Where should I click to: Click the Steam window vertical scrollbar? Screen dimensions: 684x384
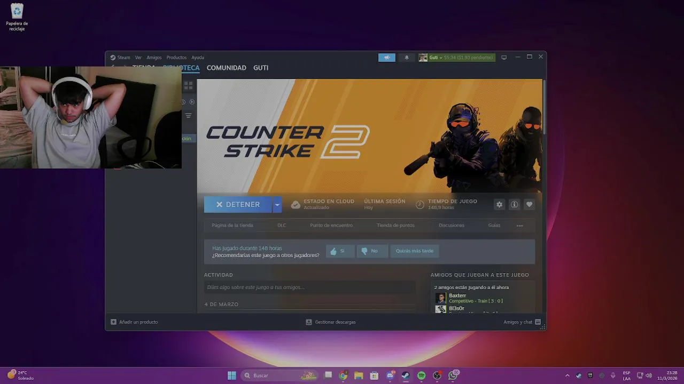(544, 107)
